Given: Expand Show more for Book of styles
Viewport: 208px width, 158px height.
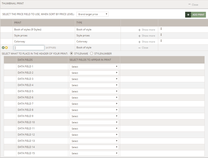Looking at the screenshot, I should pos(147,30).
